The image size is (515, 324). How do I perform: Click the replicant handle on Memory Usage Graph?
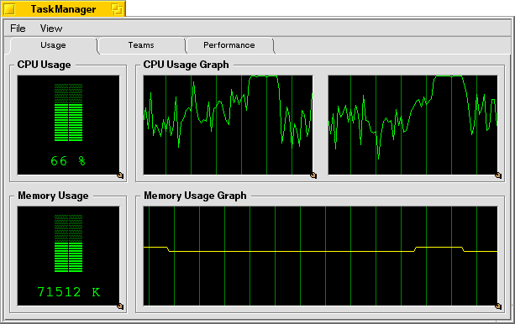tap(498, 306)
